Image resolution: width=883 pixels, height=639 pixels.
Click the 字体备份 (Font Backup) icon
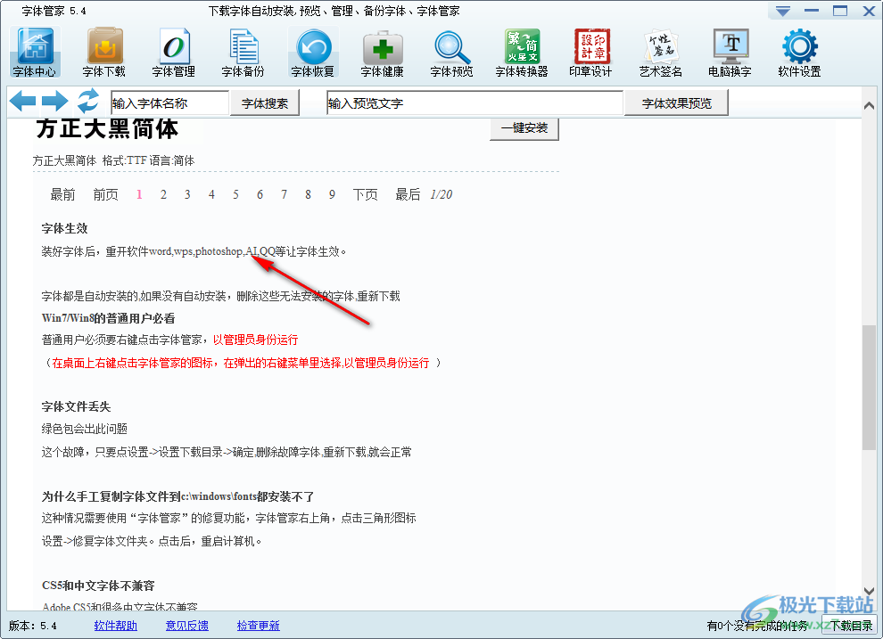[x=243, y=51]
